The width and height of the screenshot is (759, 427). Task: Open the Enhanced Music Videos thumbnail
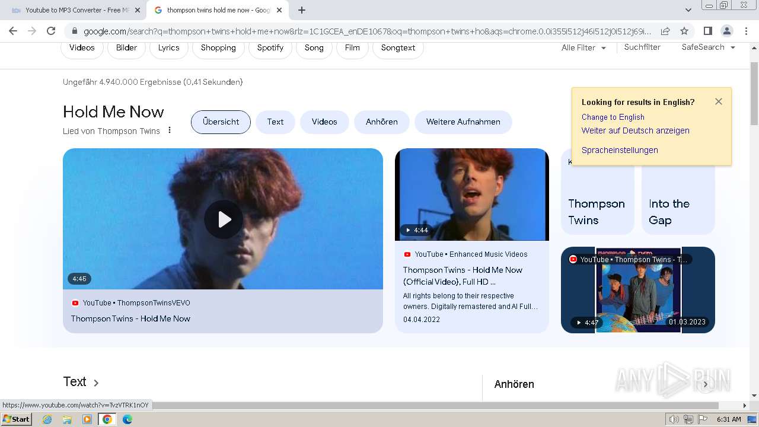point(472,195)
